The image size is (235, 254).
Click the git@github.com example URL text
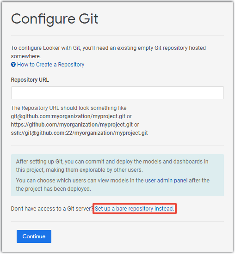[x=68, y=116]
